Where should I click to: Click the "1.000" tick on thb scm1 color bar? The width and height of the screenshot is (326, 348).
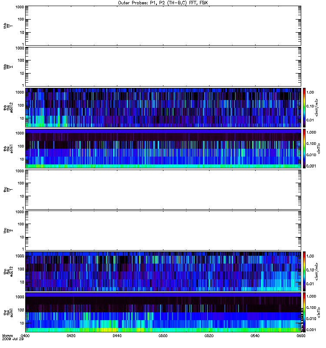311,132
